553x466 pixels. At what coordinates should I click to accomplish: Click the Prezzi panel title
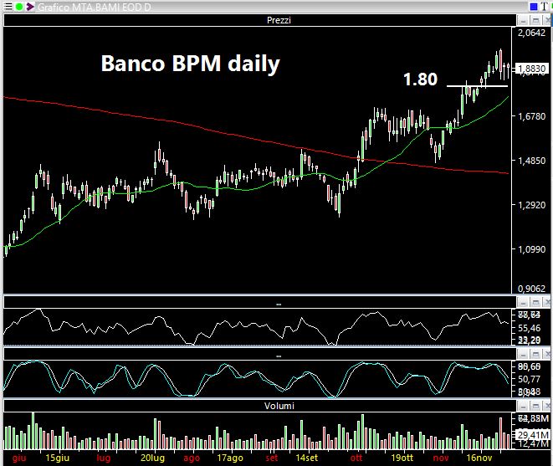tap(279, 20)
